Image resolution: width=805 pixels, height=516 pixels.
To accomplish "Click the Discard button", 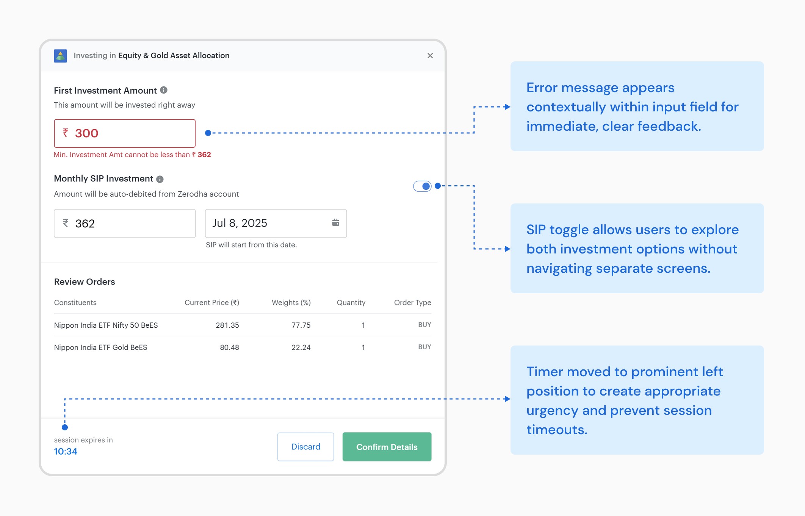I will [x=305, y=447].
